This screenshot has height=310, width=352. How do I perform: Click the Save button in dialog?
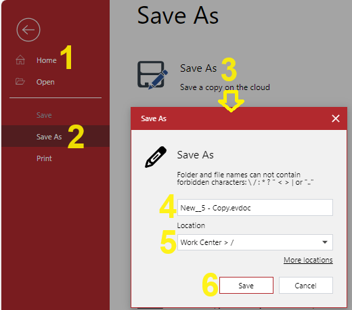[246, 286]
